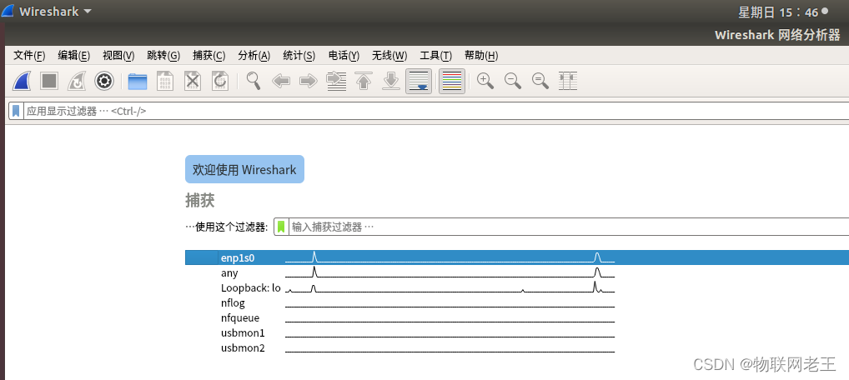Click 欢迎使用 Wireshark banner button
849x380 pixels.
pyautogui.click(x=244, y=169)
